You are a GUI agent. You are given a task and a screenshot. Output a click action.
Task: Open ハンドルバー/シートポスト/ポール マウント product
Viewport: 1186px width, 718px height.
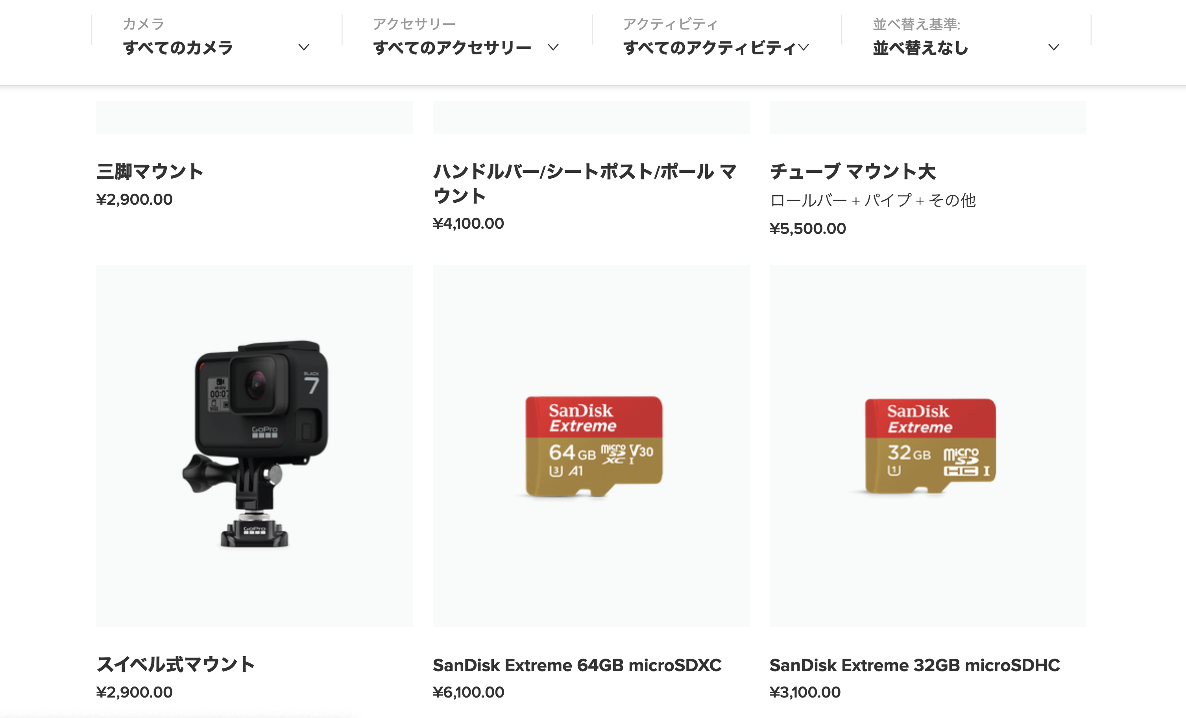click(x=585, y=183)
